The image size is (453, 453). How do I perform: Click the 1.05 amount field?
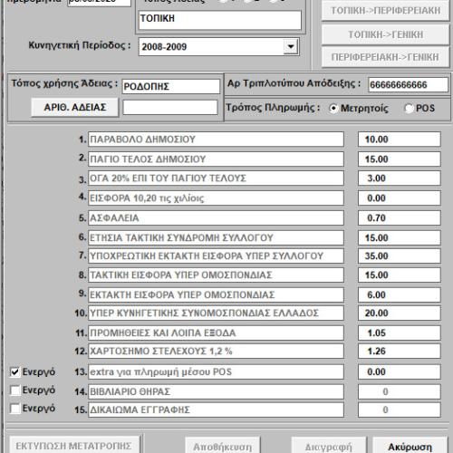click(400, 333)
